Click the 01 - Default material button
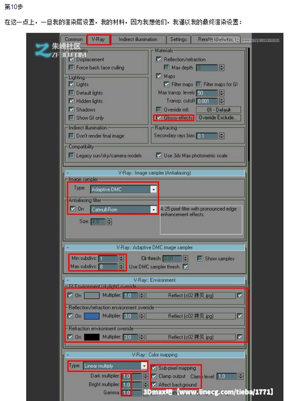 (x=218, y=110)
